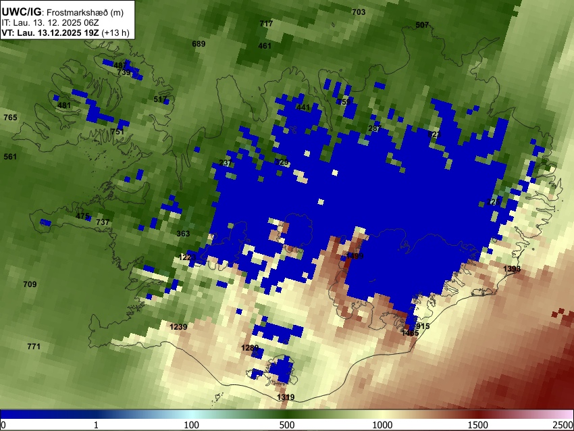Click the map value 689
The width and height of the screenshot is (574, 431).
point(199,44)
